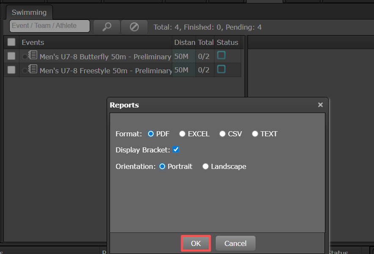The width and height of the screenshot is (374, 254).
Task: Tick the Butterfly 50m row checkbox
Action: pos(11,56)
